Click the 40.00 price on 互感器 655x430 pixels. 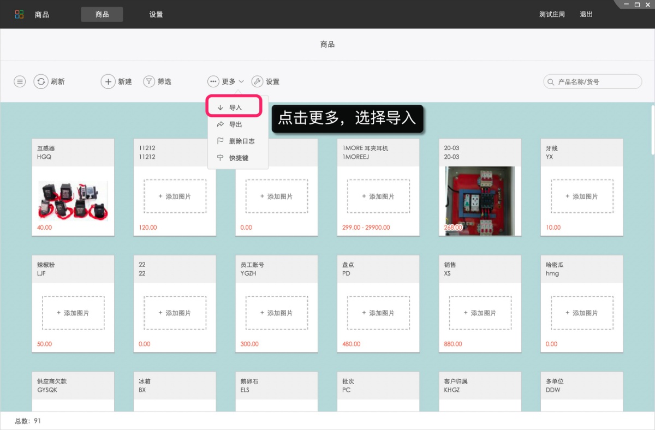click(44, 227)
